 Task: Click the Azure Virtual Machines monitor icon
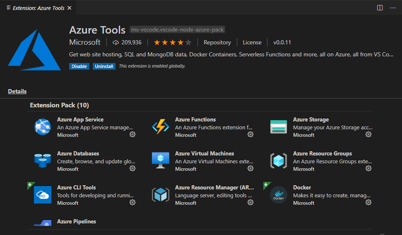click(161, 161)
